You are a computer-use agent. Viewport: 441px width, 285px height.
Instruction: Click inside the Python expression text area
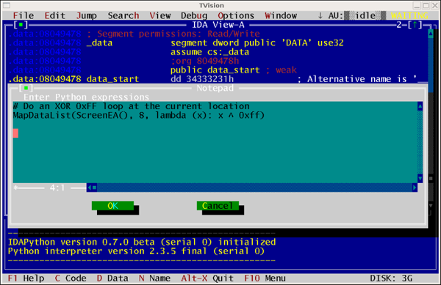(215, 142)
